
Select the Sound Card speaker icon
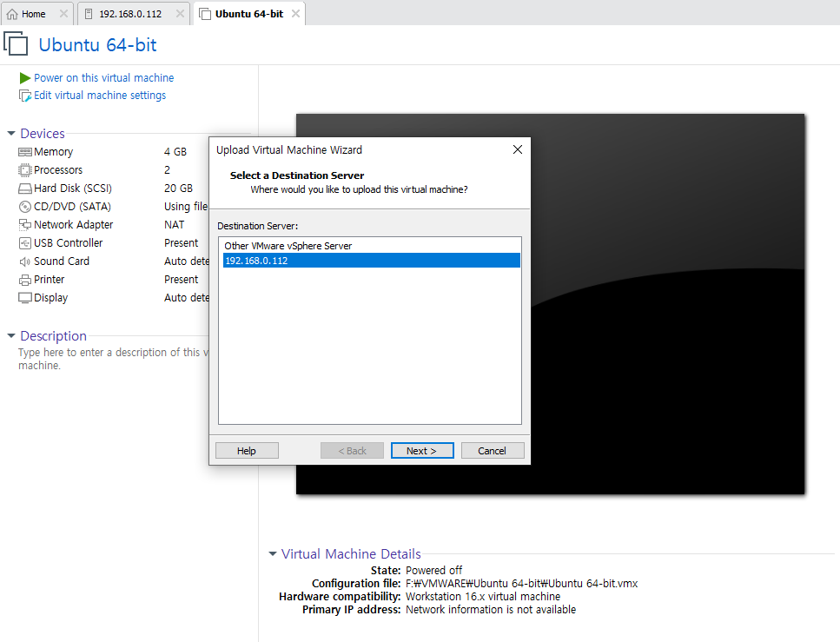pos(24,261)
